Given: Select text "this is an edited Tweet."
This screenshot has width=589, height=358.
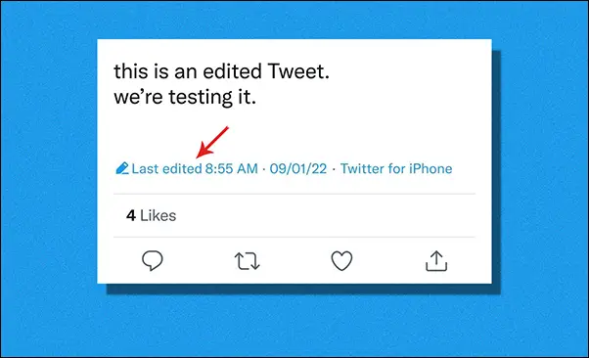Looking at the screenshot, I should click(222, 71).
